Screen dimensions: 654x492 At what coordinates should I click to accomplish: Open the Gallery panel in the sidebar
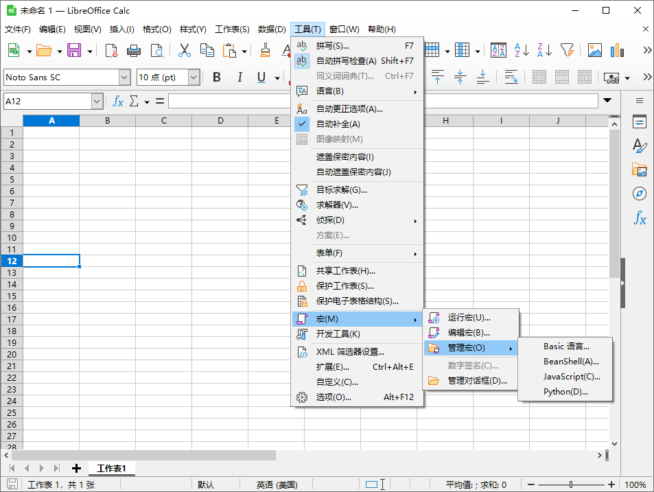tap(639, 169)
